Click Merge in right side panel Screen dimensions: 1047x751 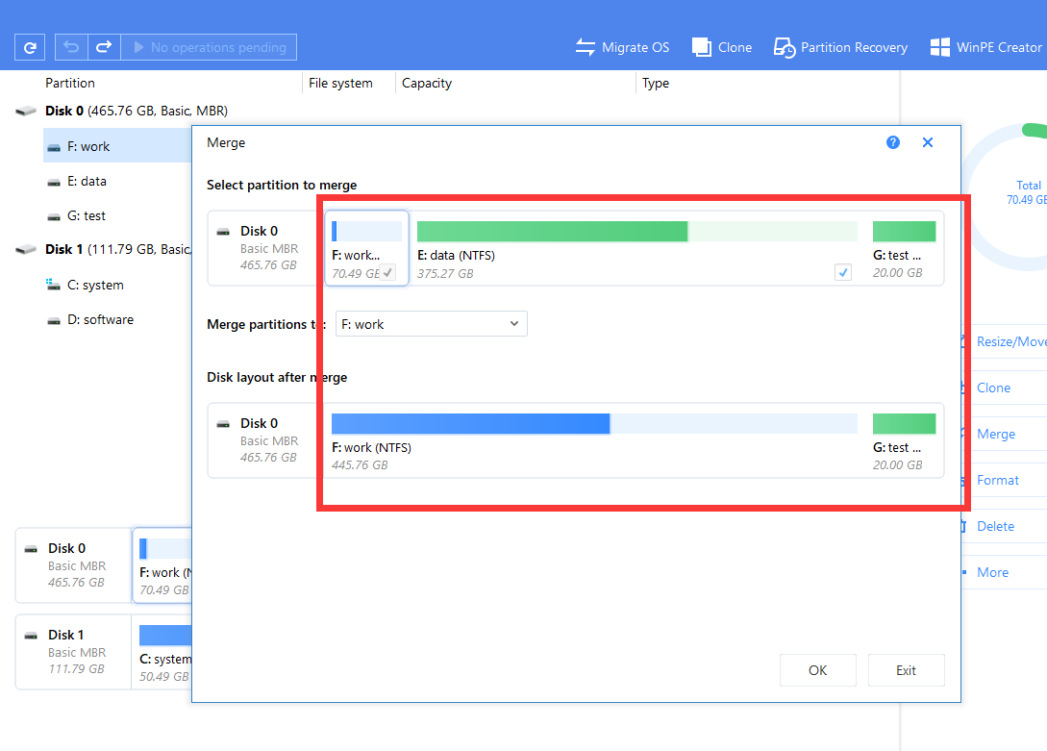pyautogui.click(x=996, y=434)
